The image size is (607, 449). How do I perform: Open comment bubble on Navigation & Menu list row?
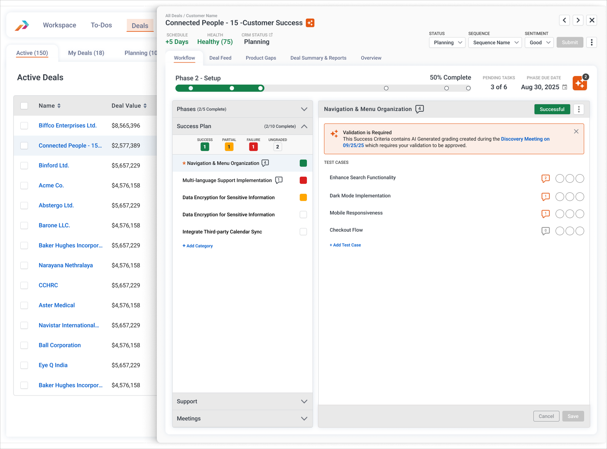coord(265,163)
